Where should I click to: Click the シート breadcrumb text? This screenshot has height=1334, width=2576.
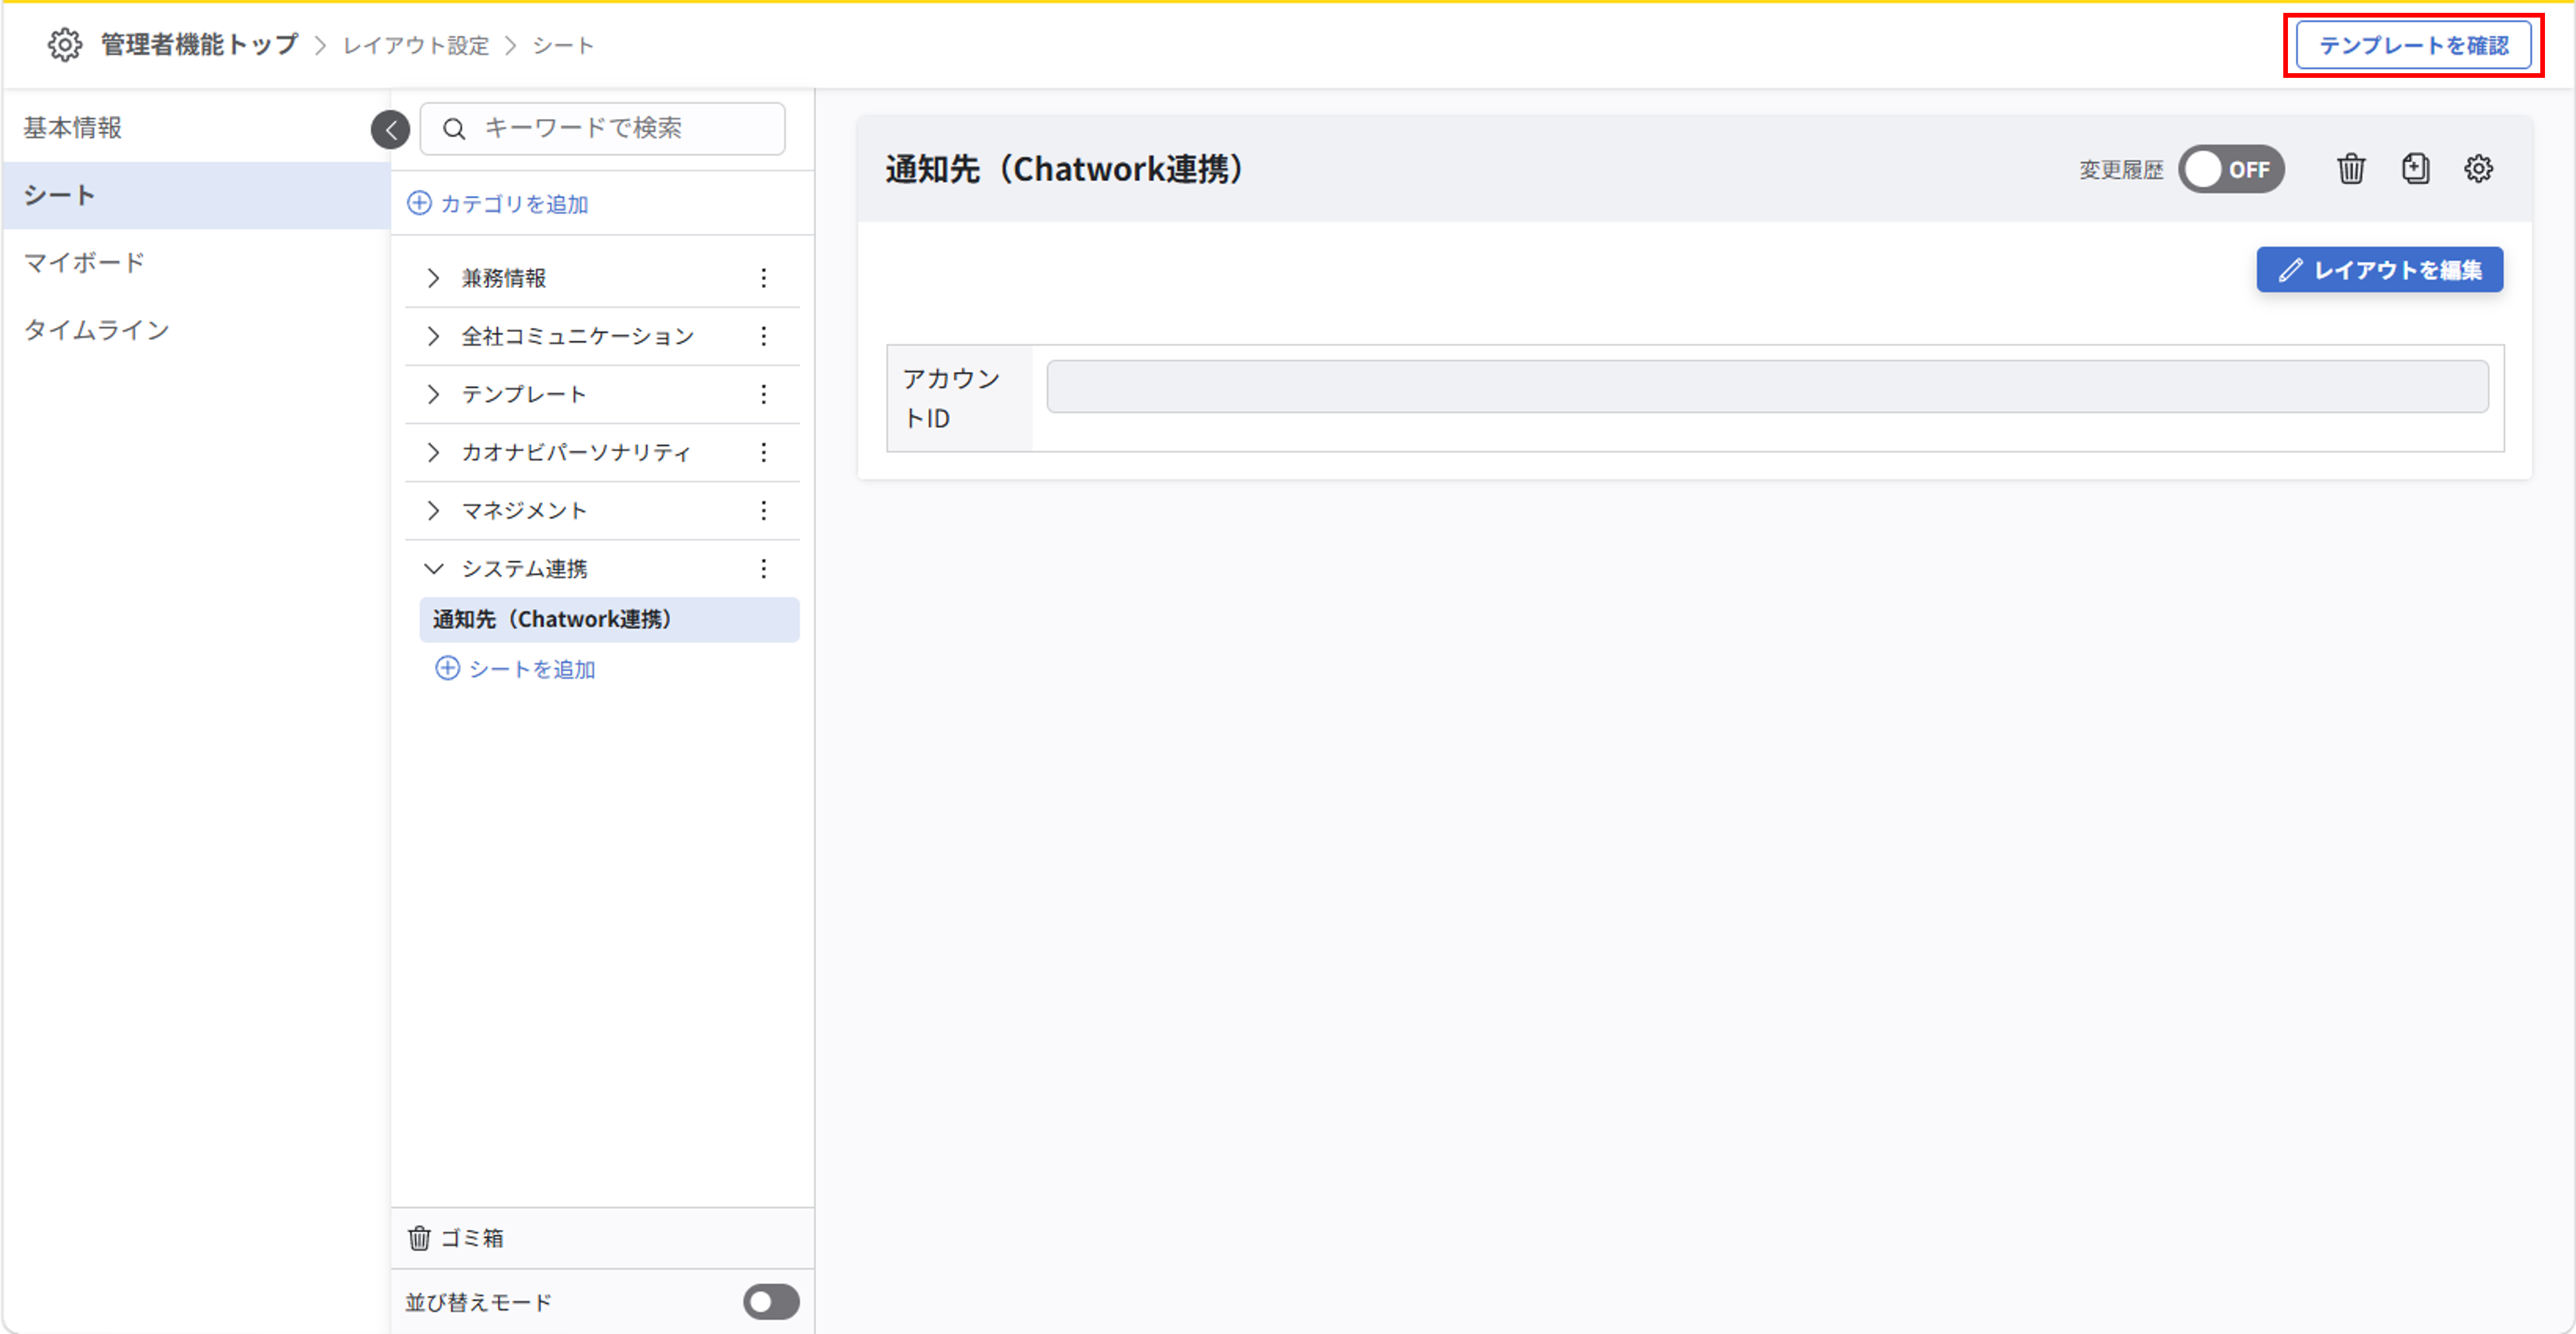click(563, 45)
